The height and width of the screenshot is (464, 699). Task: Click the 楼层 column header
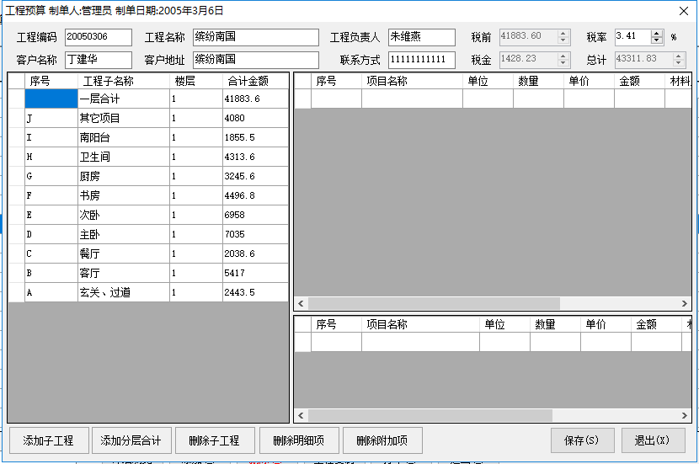[196, 81]
